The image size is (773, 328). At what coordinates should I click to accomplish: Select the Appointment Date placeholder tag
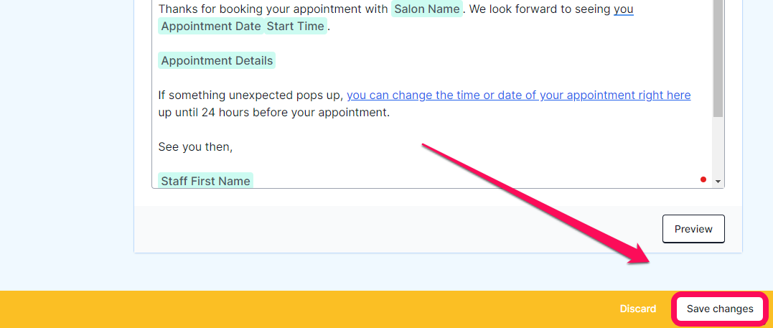(x=211, y=26)
